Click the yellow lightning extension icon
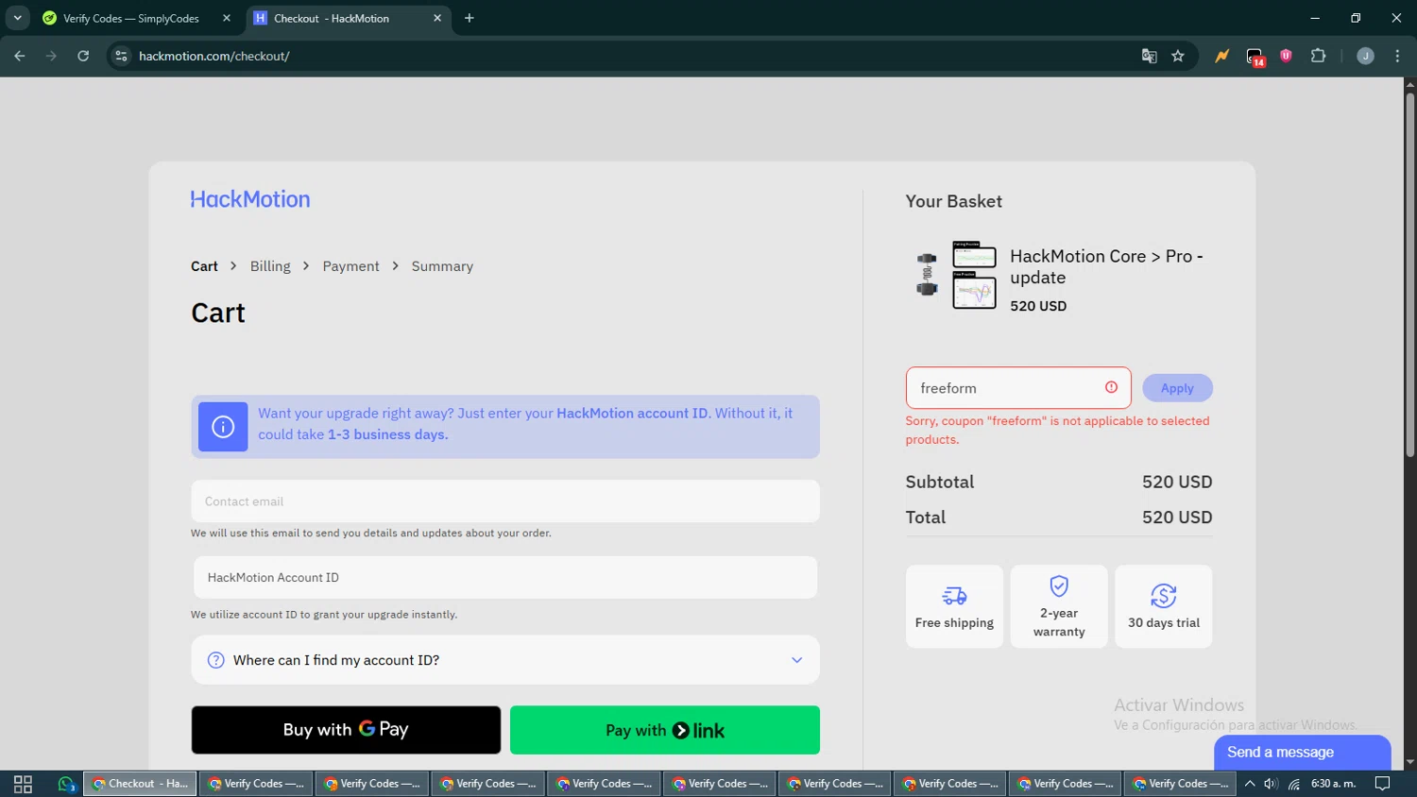Viewport: 1417px width, 797px height. pyautogui.click(x=1221, y=56)
